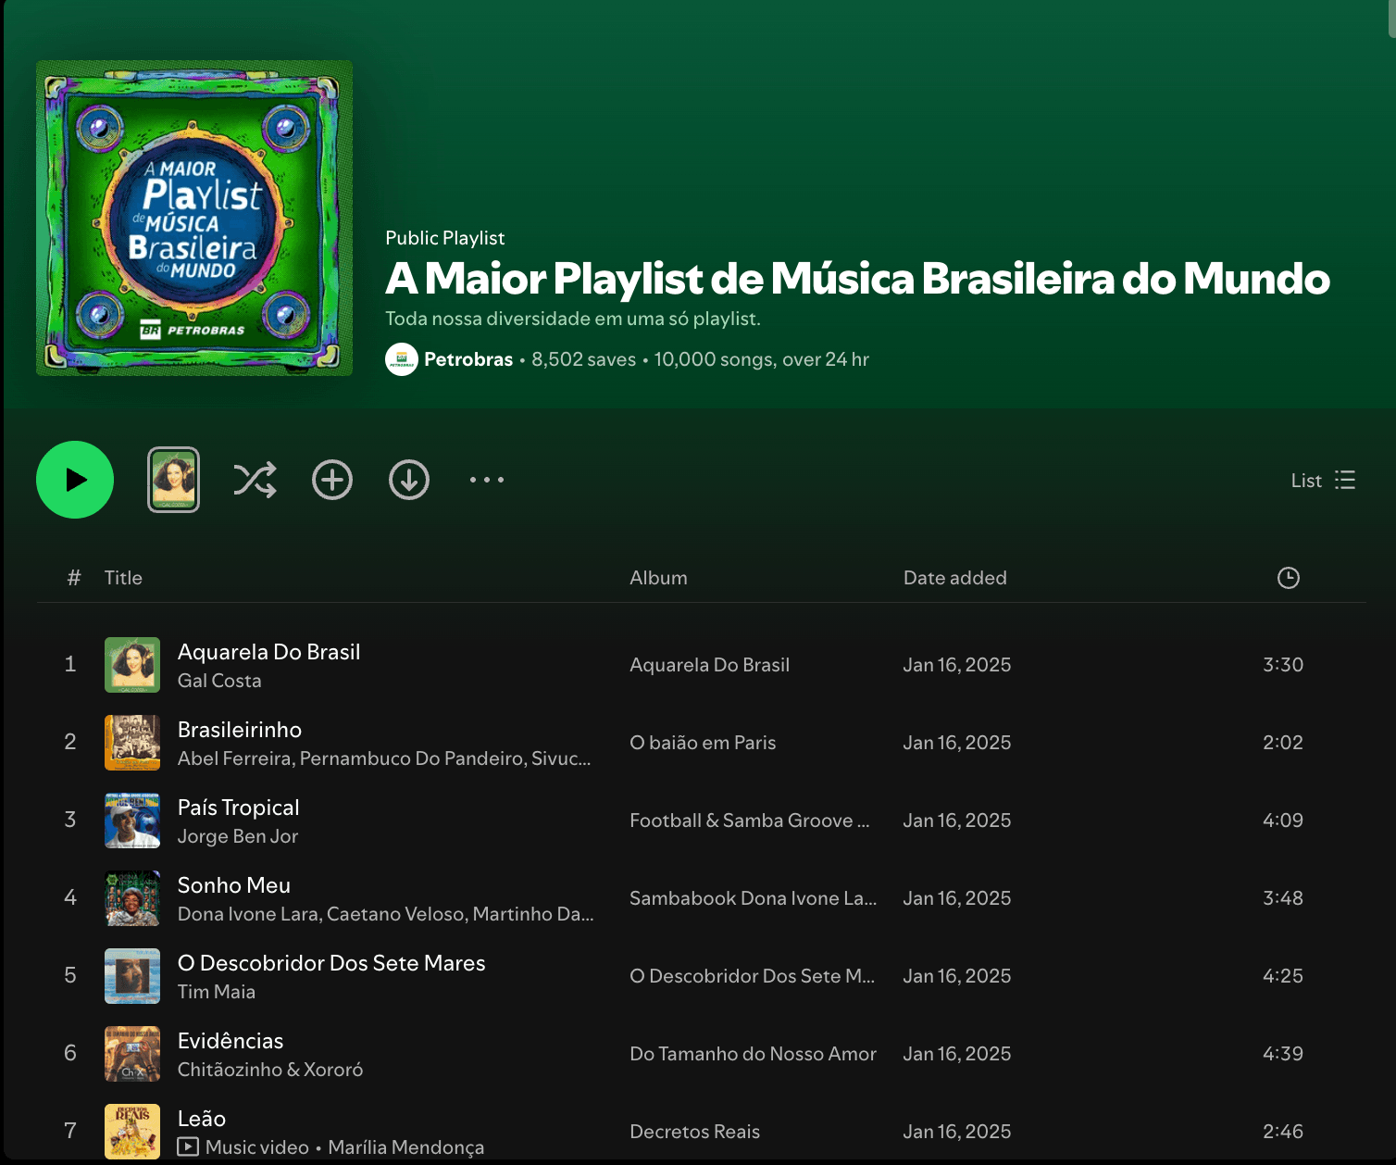Open the playlist cover art image

coord(194,219)
